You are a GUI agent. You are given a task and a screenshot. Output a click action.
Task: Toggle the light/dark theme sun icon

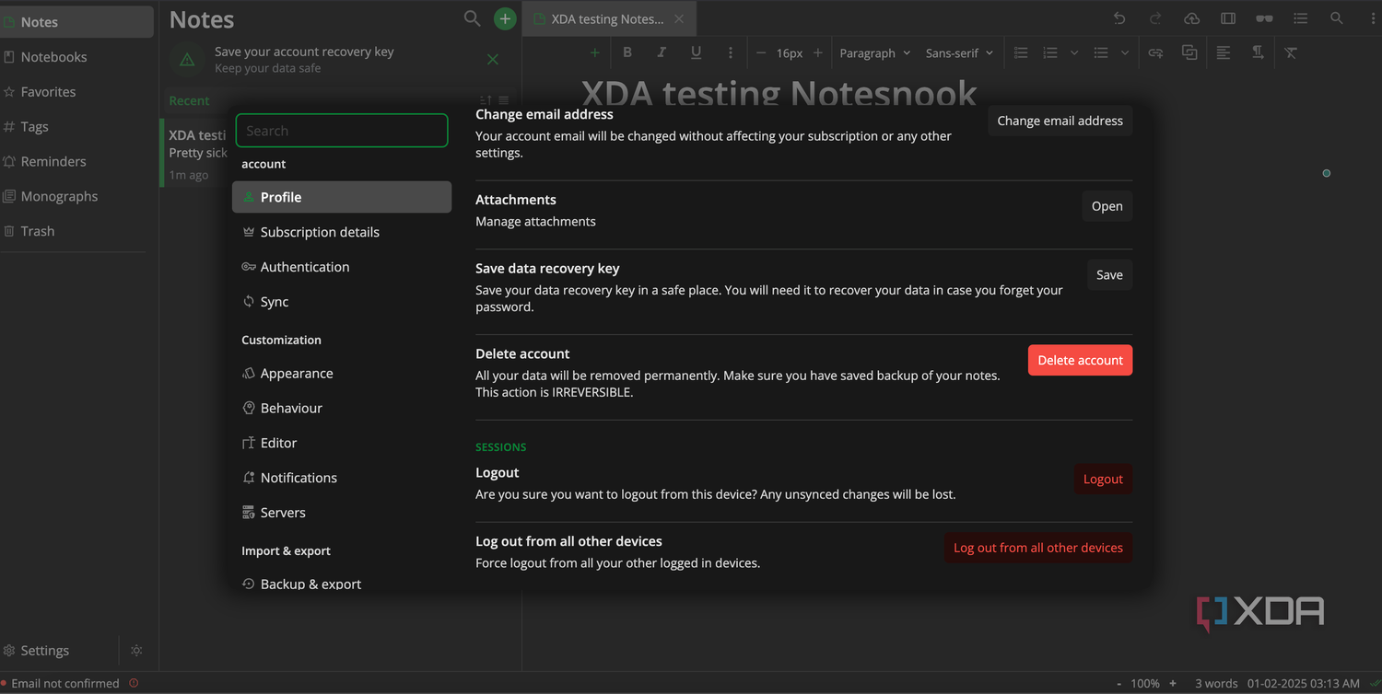136,651
